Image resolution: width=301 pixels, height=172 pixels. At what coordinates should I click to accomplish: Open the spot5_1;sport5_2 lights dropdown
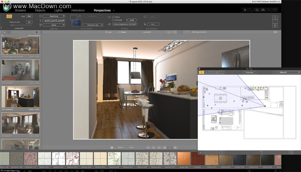click(54, 20)
